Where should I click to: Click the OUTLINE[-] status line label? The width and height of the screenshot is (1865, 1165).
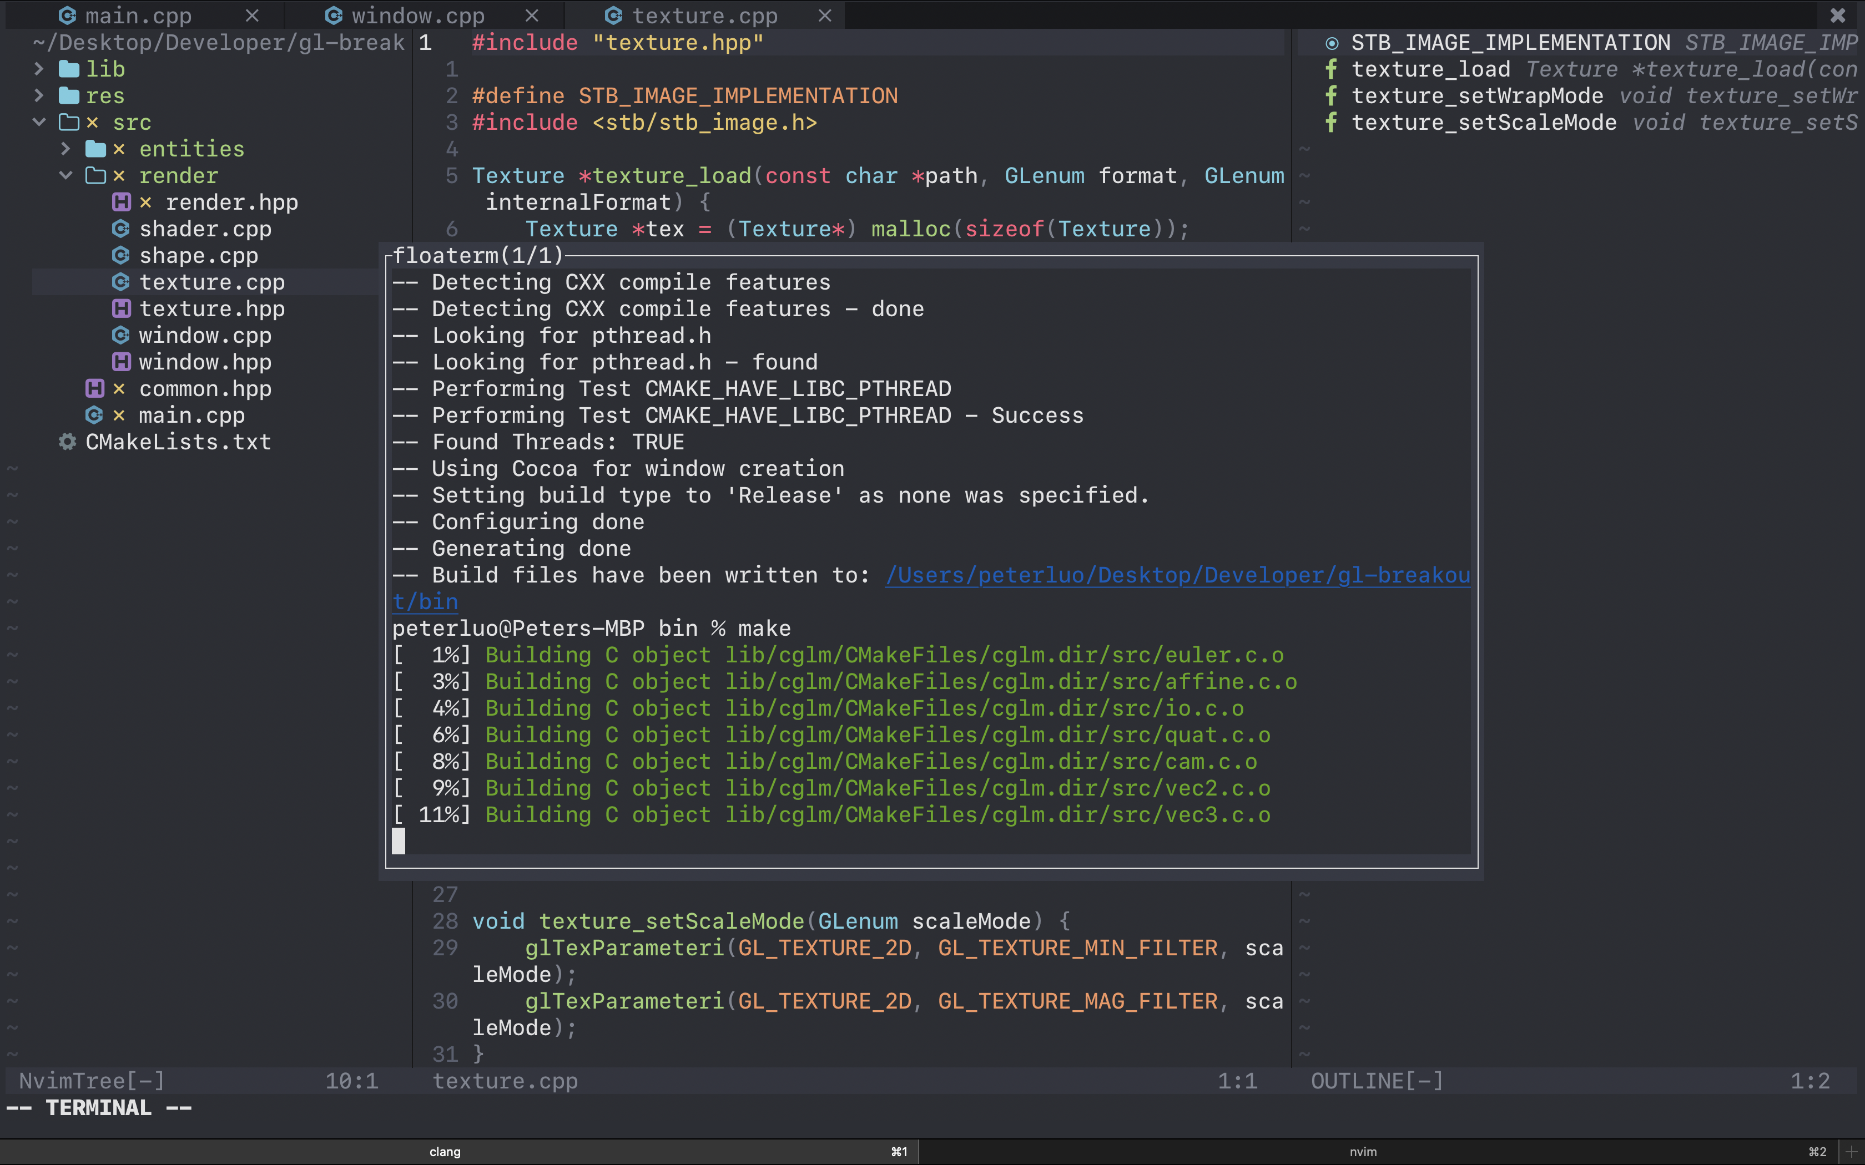(1377, 1081)
